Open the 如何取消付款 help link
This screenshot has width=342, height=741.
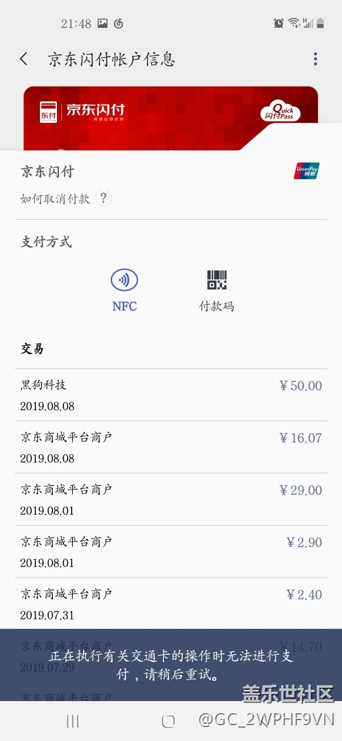55,198
